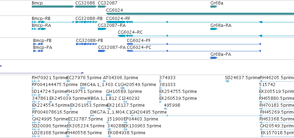Click the GH20549.3prime EST label
The width and height of the screenshot is (294, 138).
tap(277, 126)
